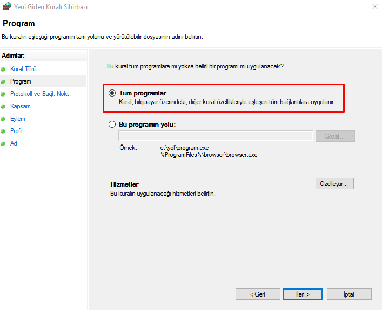Click green bullet beside Kapsam step
This screenshot has width=382, height=310.
3,107
